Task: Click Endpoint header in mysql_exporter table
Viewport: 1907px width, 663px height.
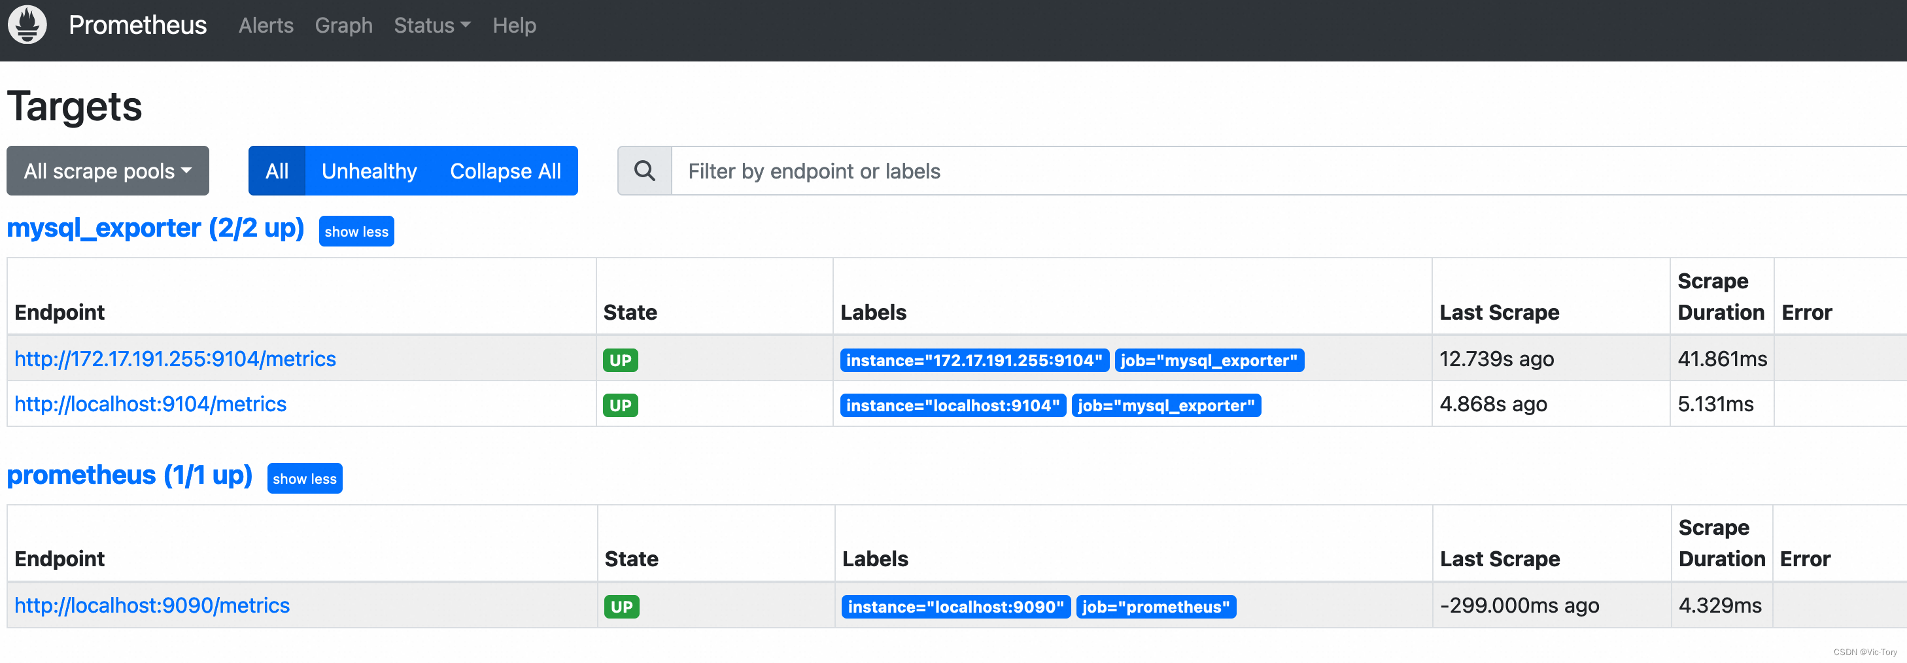Action: tap(60, 313)
